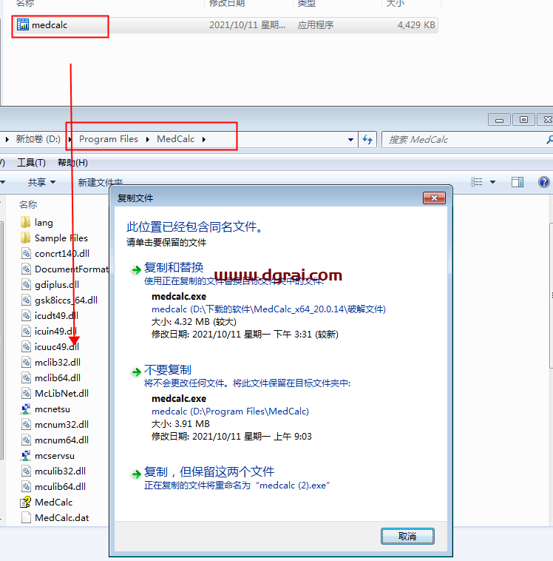Select McLibNet.dll file
This screenshot has height=561, width=553.
point(55,394)
